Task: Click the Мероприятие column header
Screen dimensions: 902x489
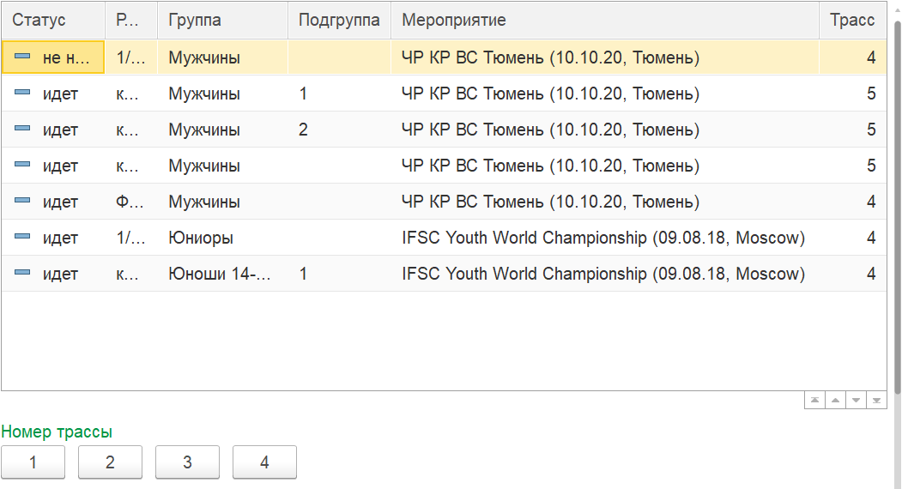Action: (x=454, y=21)
